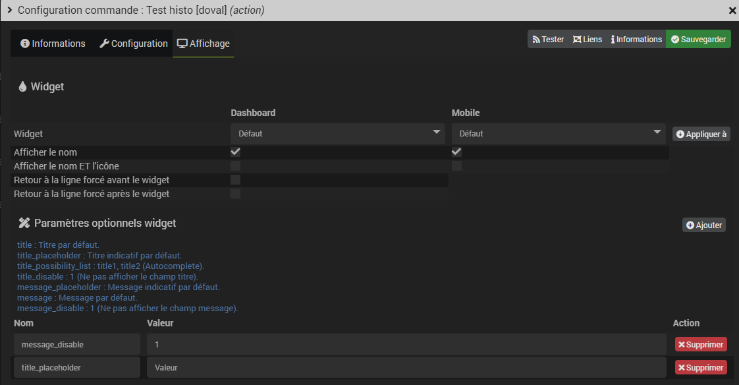Enable Afficher le nom ET l'icône Dashboard
Screen dimensions: 739x385
coord(235,166)
